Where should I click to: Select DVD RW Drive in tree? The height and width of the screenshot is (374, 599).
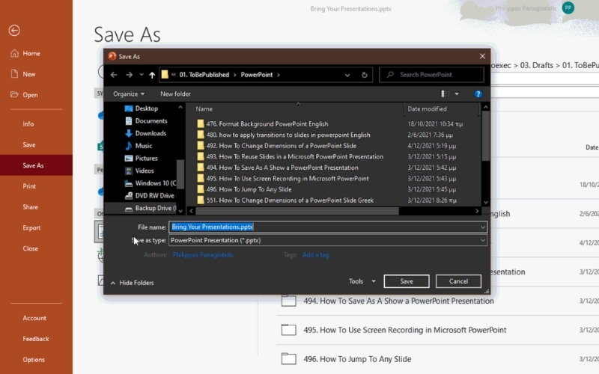150,196
